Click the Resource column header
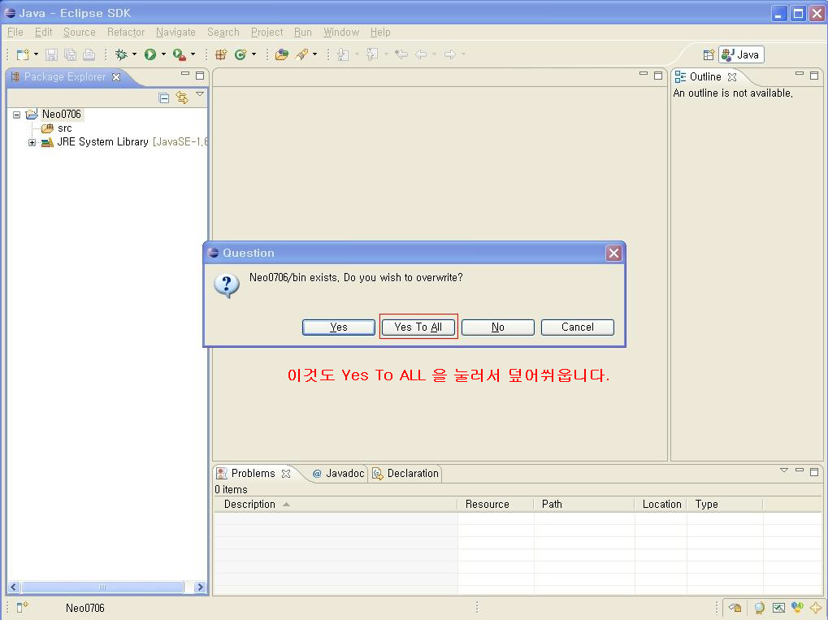This screenshot has width=828, height=620. click(496, 505)
